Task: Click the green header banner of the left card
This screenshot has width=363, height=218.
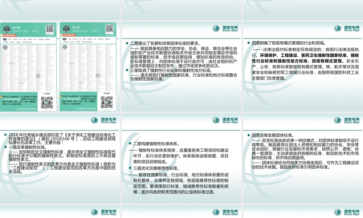Action: [x=28, y=29]
